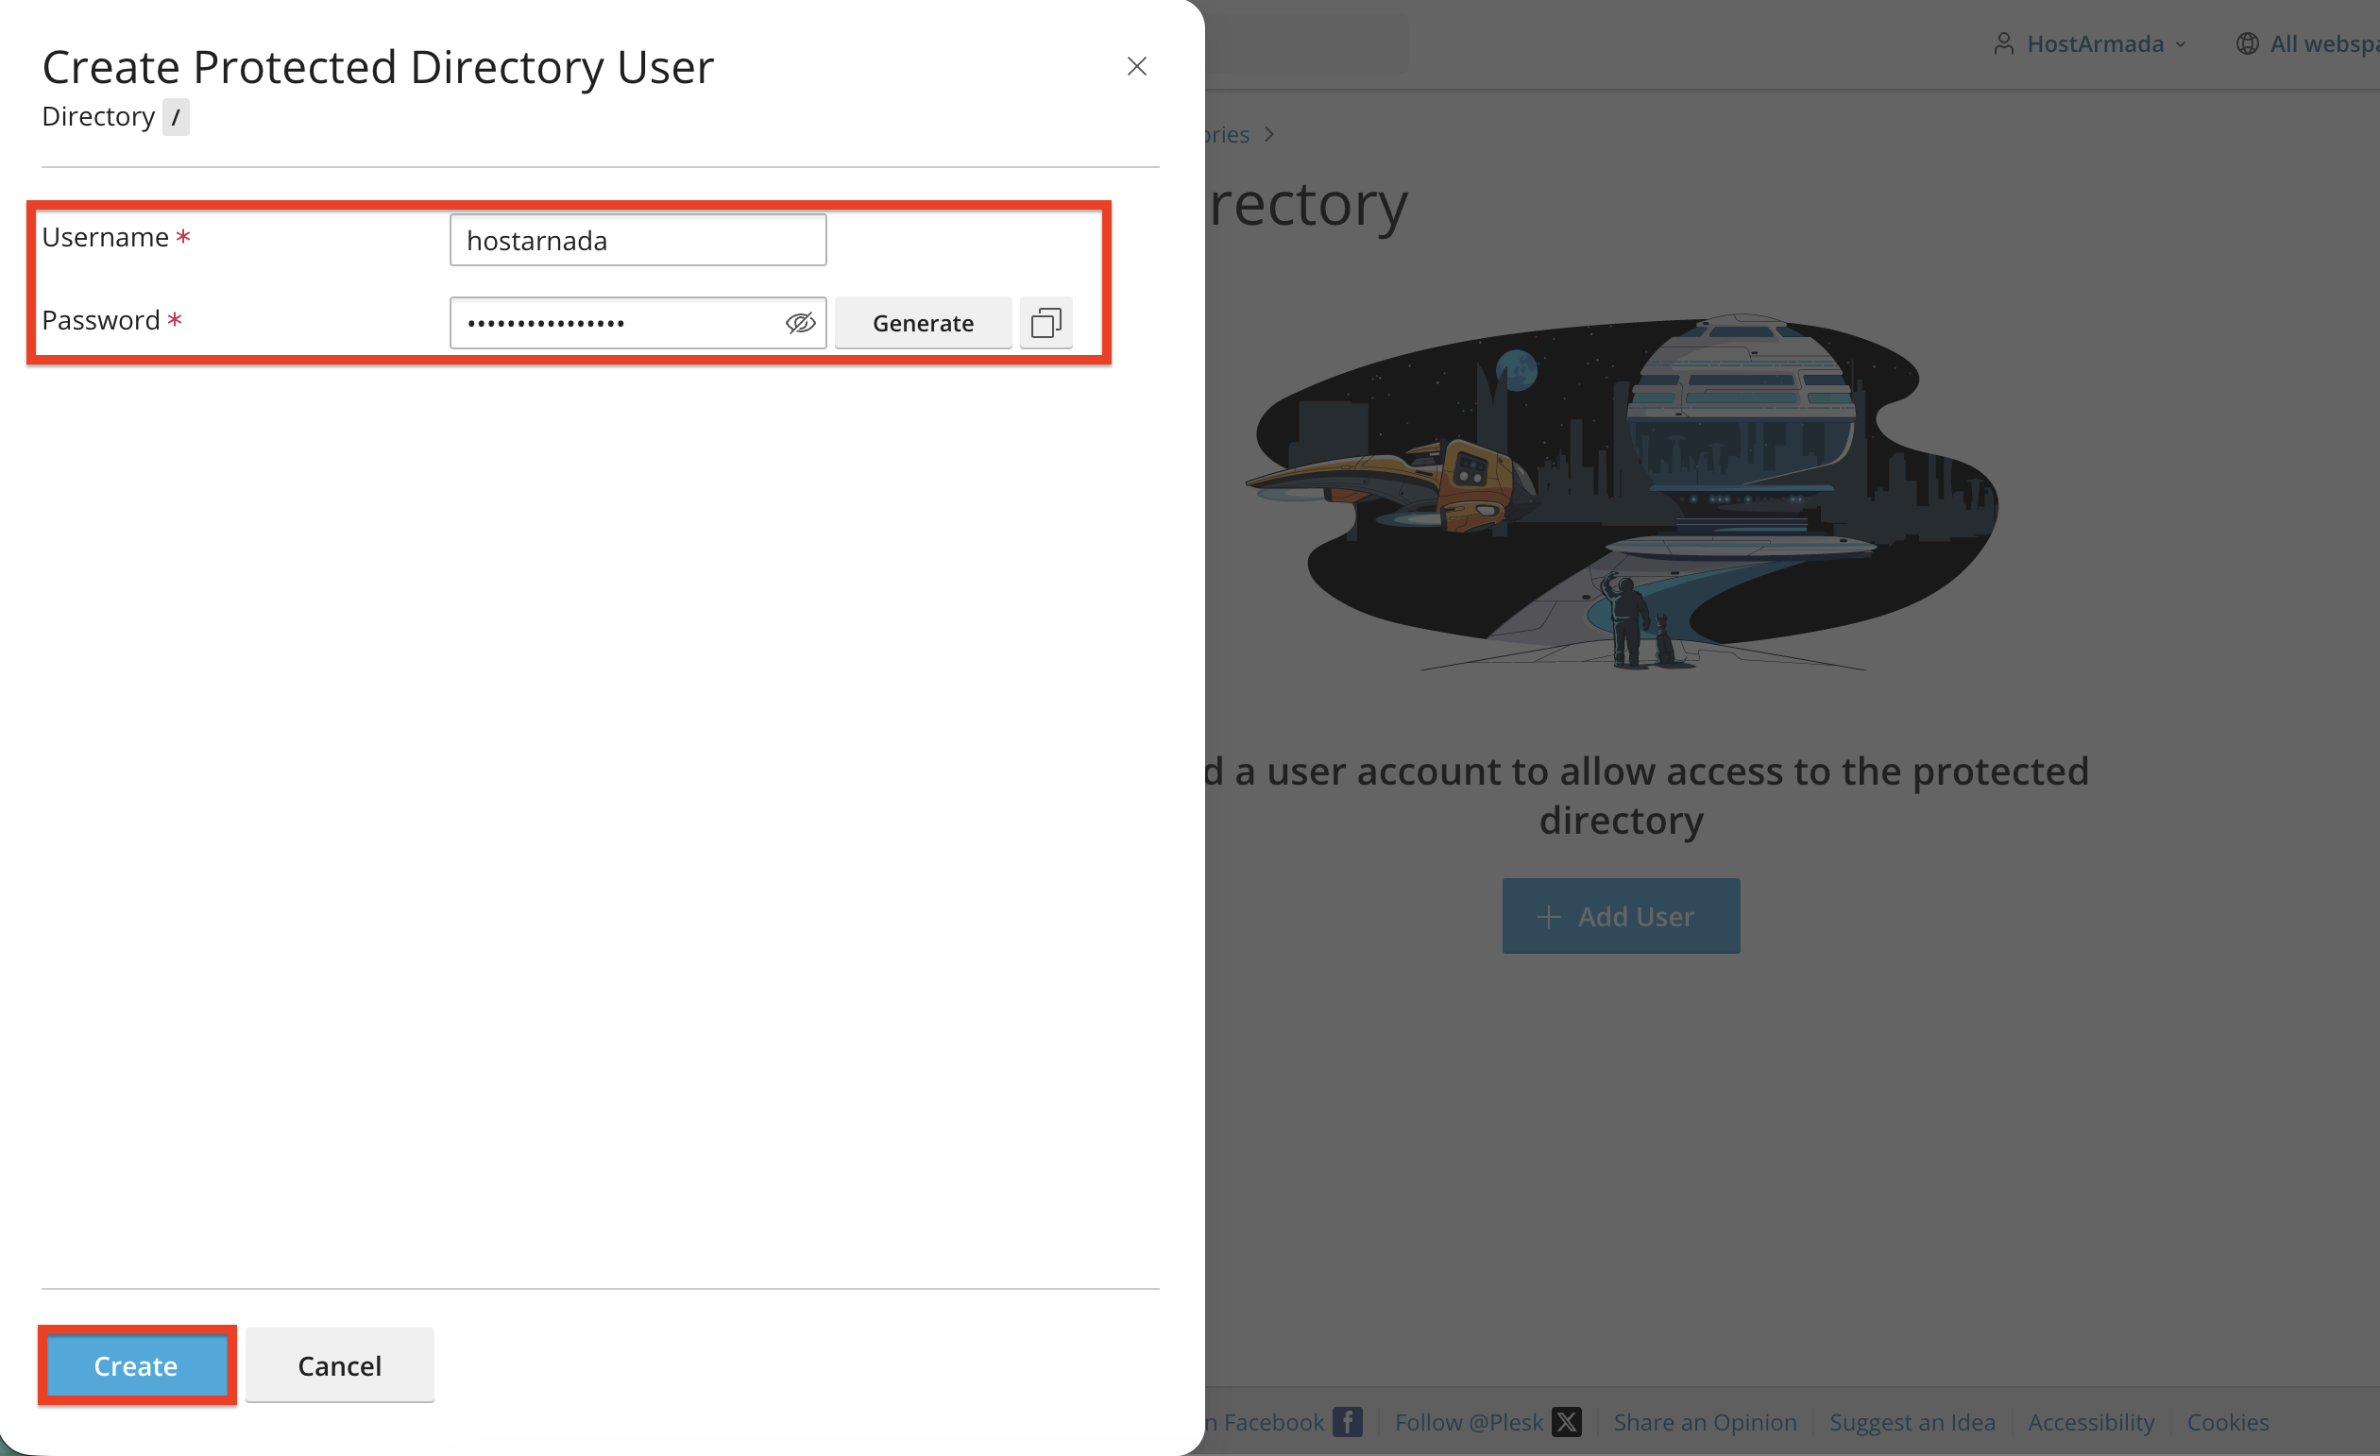The width and height of the screenshot is (2380, 1456).
Task: Open Suggest an Idea link
Action: [1912, 1421]
